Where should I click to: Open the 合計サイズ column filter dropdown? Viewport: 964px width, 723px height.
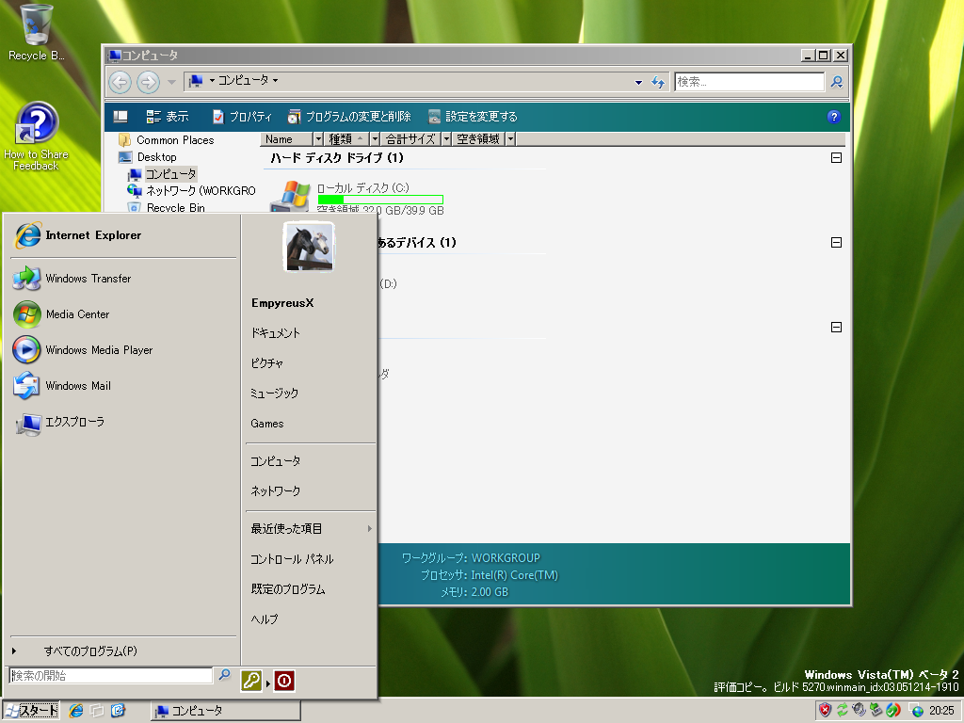[443, 139]
